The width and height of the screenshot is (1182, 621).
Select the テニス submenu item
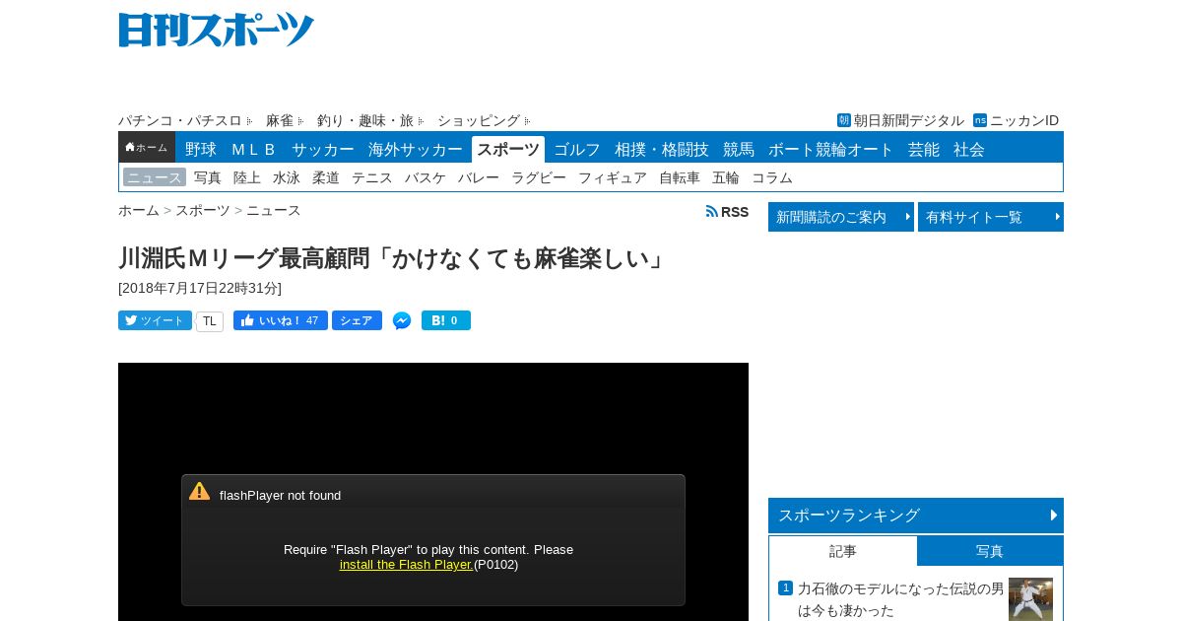click(372, 177)
